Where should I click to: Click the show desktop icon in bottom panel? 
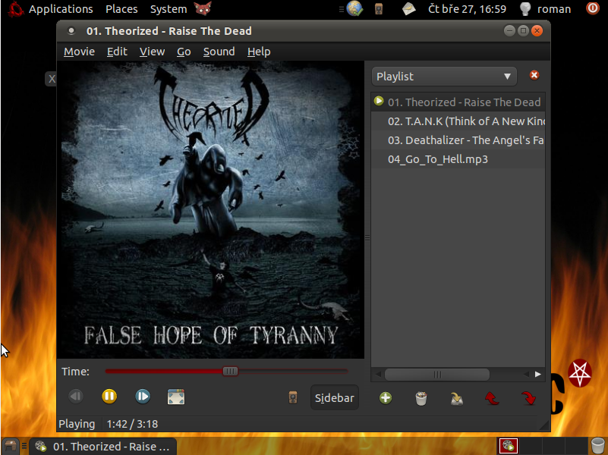(x=10, y=446)
